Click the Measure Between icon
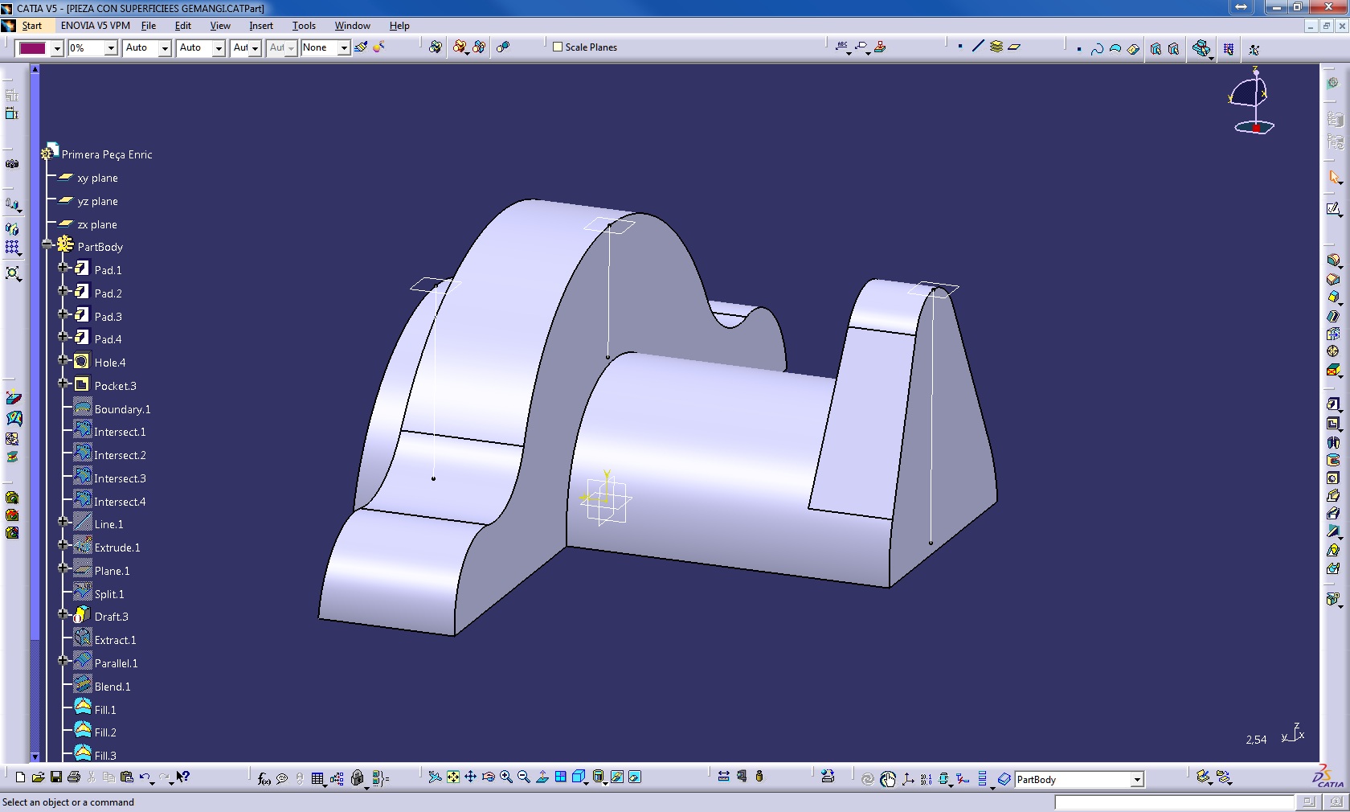 tap(723, 777)
